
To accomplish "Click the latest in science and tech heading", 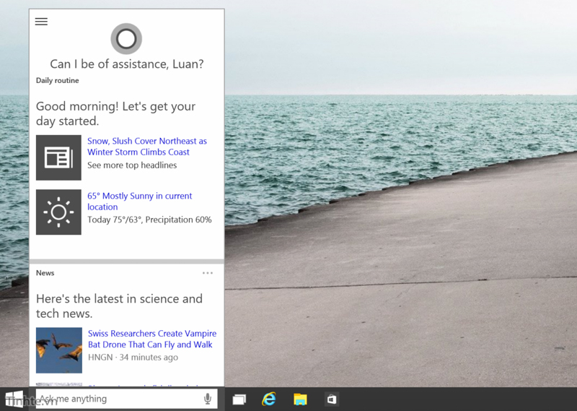I will (x=119, y=306).
